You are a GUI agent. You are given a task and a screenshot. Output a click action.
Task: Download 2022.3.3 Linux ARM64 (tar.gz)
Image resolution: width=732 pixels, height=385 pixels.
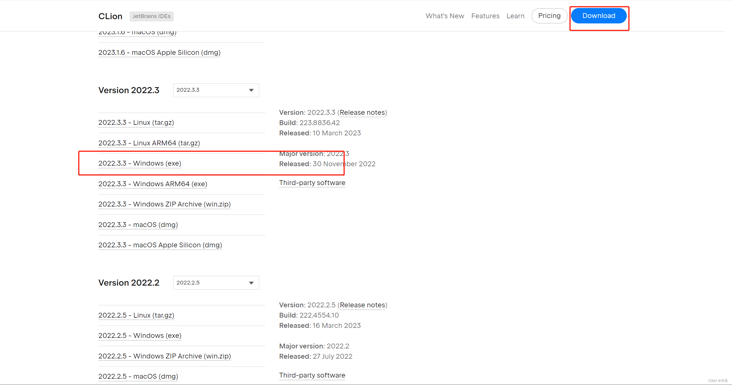(x=149, y=143)
